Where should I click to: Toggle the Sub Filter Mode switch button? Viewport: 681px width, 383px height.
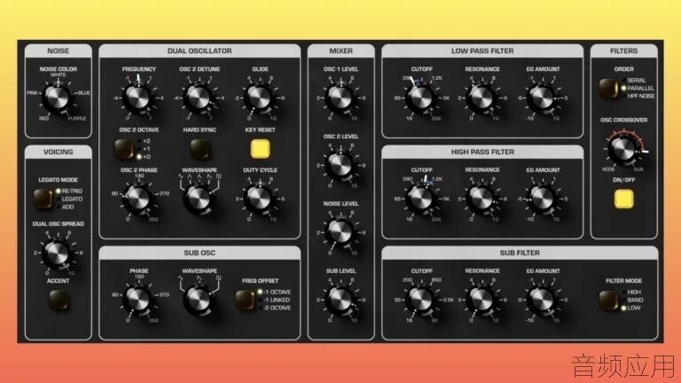point(609,300)
